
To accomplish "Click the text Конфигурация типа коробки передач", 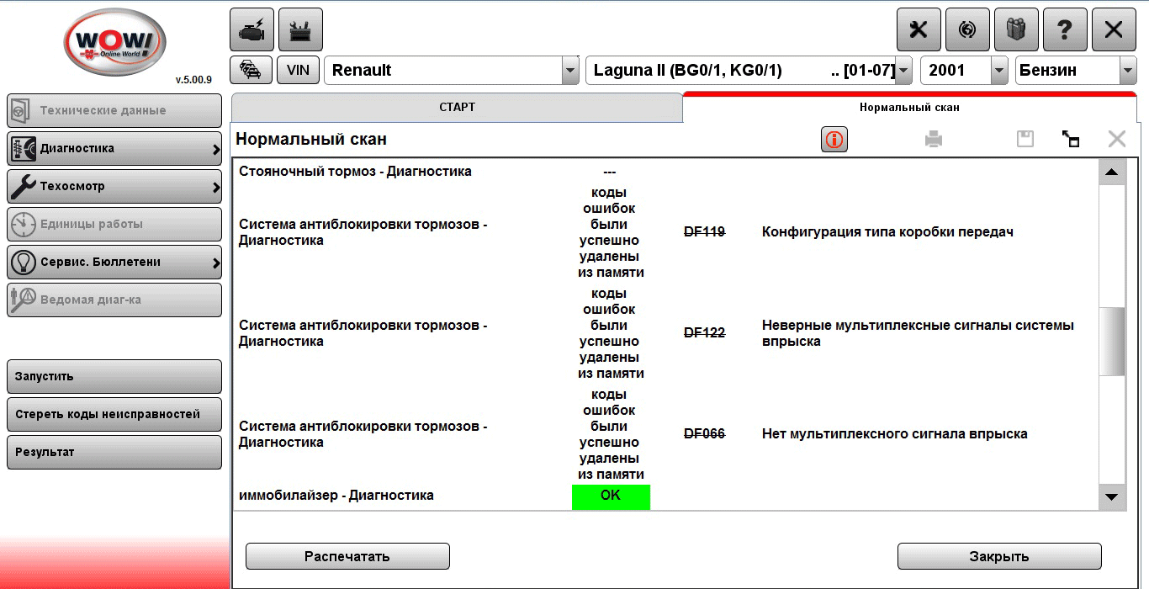I will [x=887, y=232].
